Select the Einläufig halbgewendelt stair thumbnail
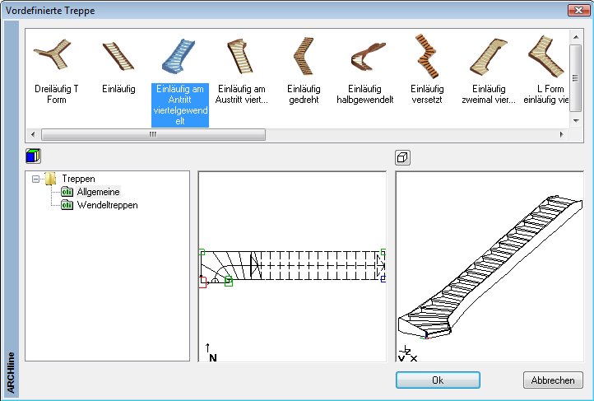Image resolution: width=594 pixels, height=401 pixels. point(367,57)
